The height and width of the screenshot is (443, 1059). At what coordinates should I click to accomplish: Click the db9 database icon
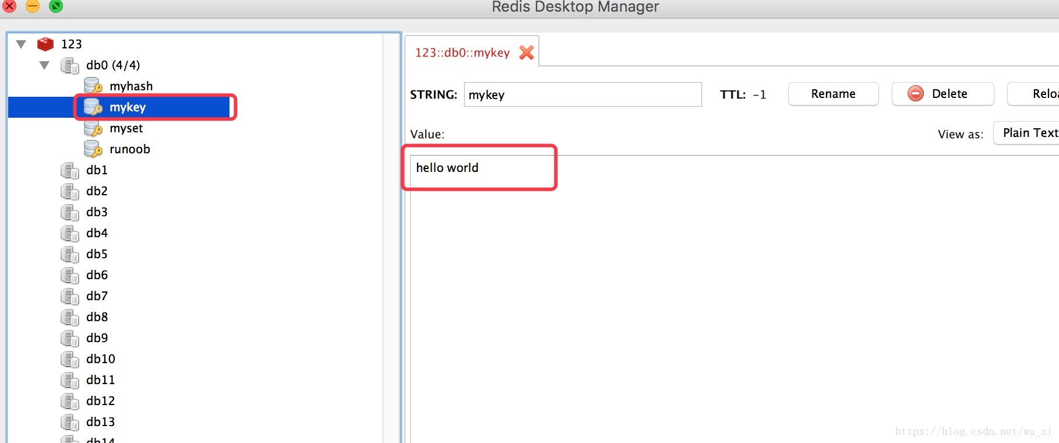pos(70,338)
